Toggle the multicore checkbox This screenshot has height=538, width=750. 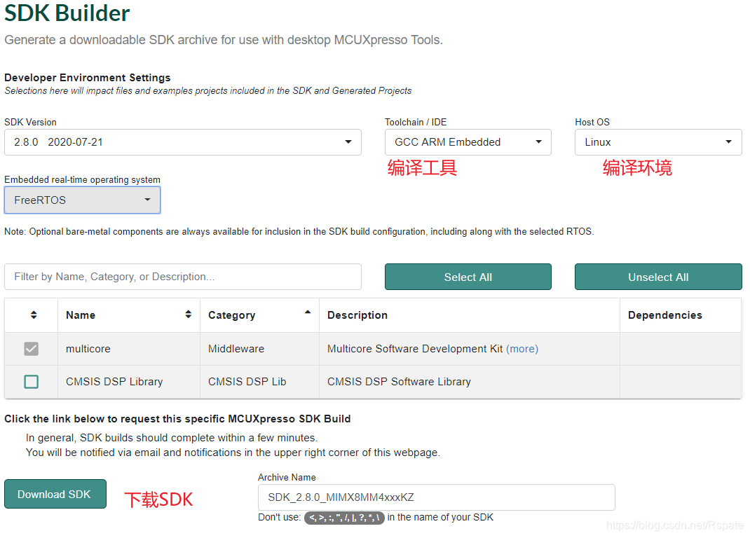pyautogui.click(x=31, y=349)
